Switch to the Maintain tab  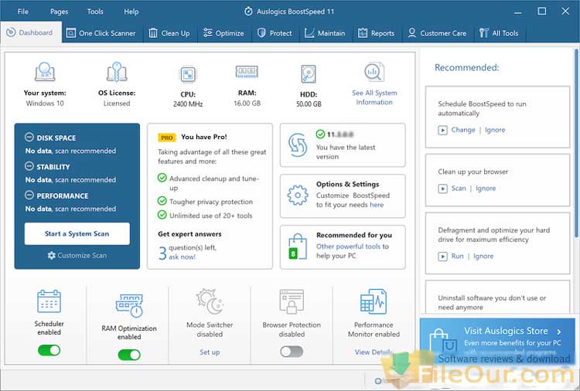(x=325, y=33)
